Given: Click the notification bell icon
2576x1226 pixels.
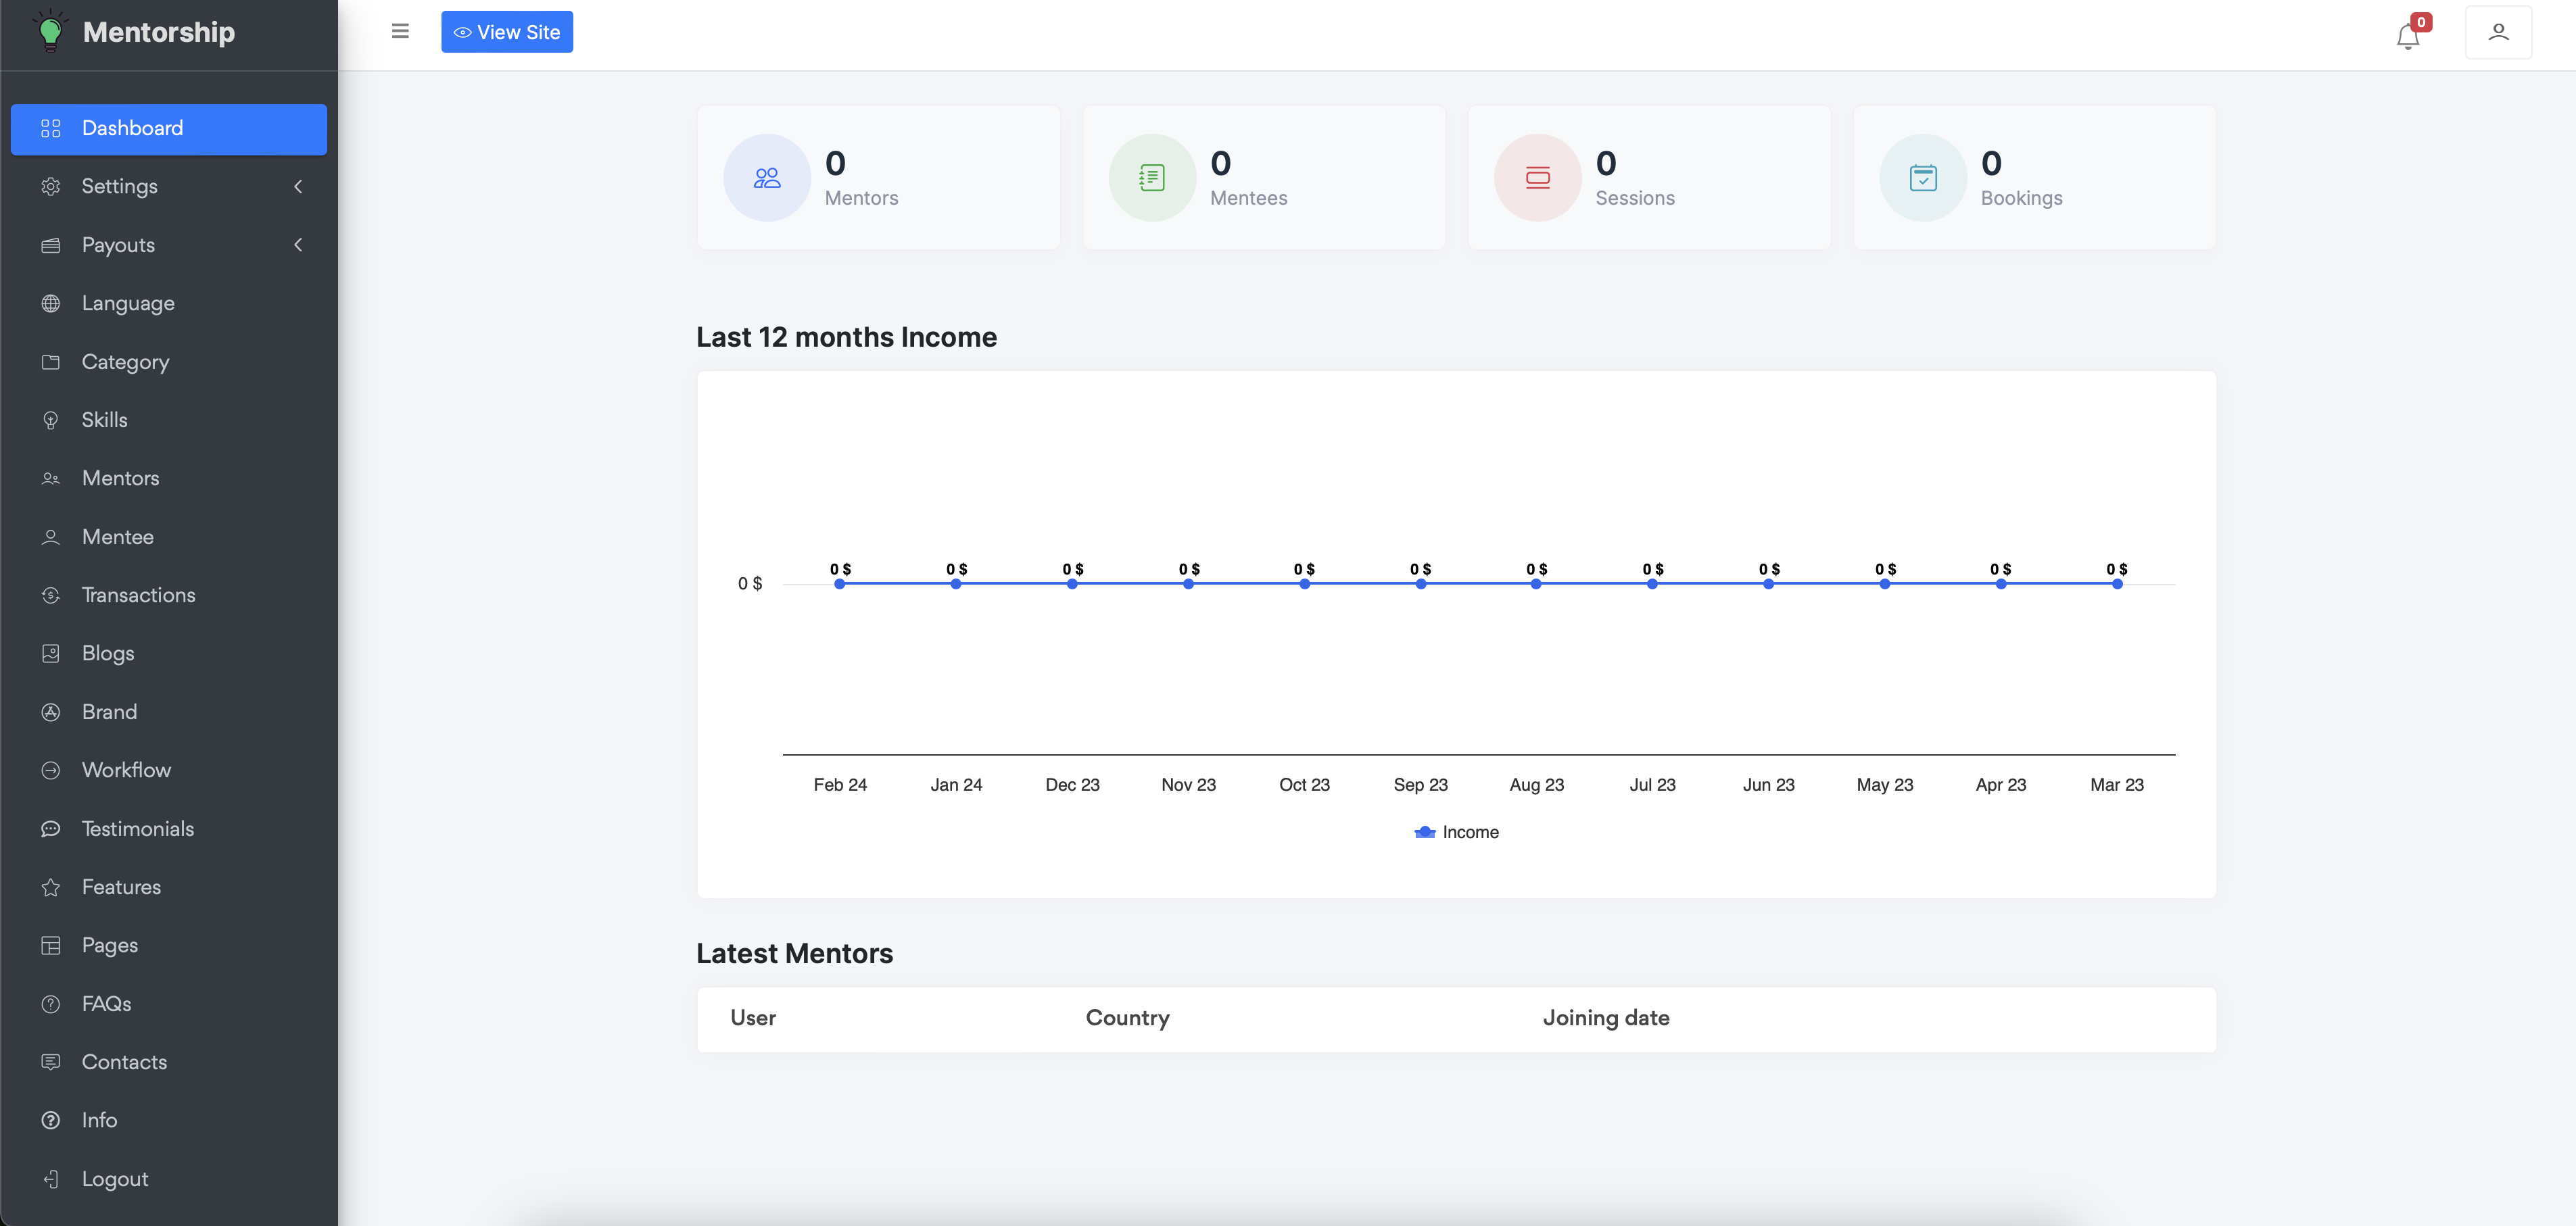Looking at the screenshot, I should point(2407,37).
